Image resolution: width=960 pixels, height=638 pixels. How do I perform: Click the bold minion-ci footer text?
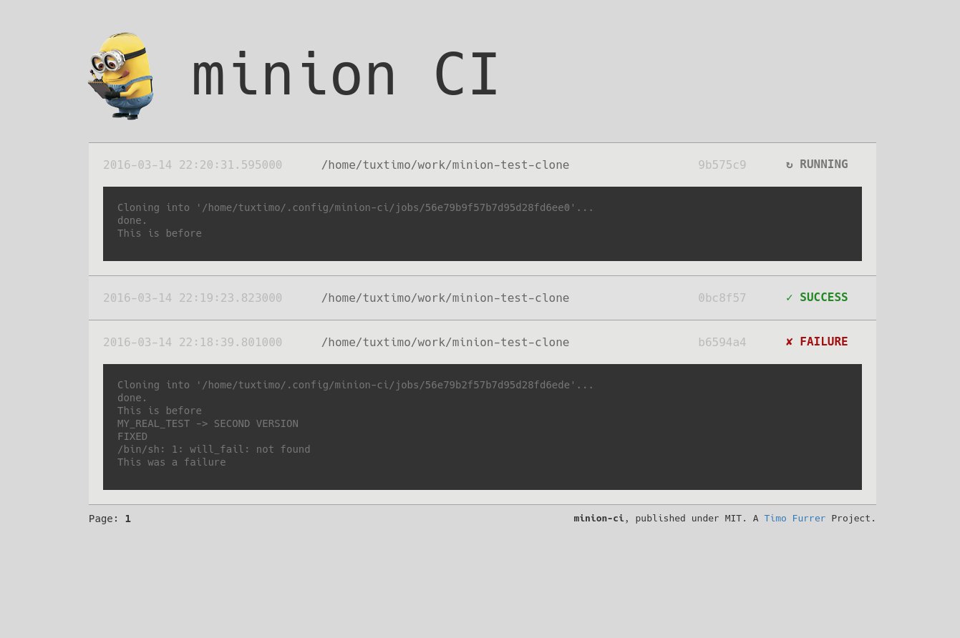tap(598, 519)
